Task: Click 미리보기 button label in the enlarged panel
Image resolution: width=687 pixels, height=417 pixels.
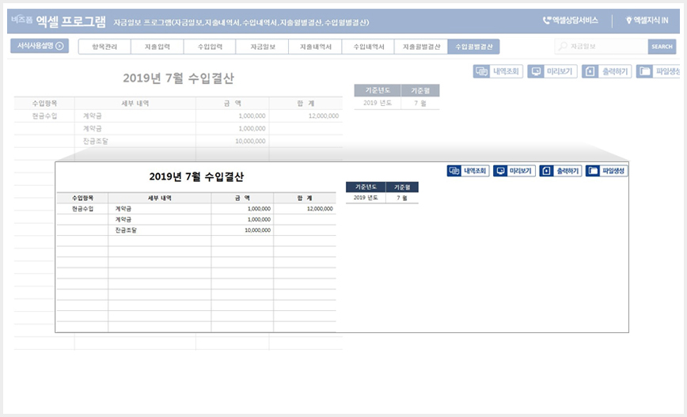Action: click(x=521, y=171)
